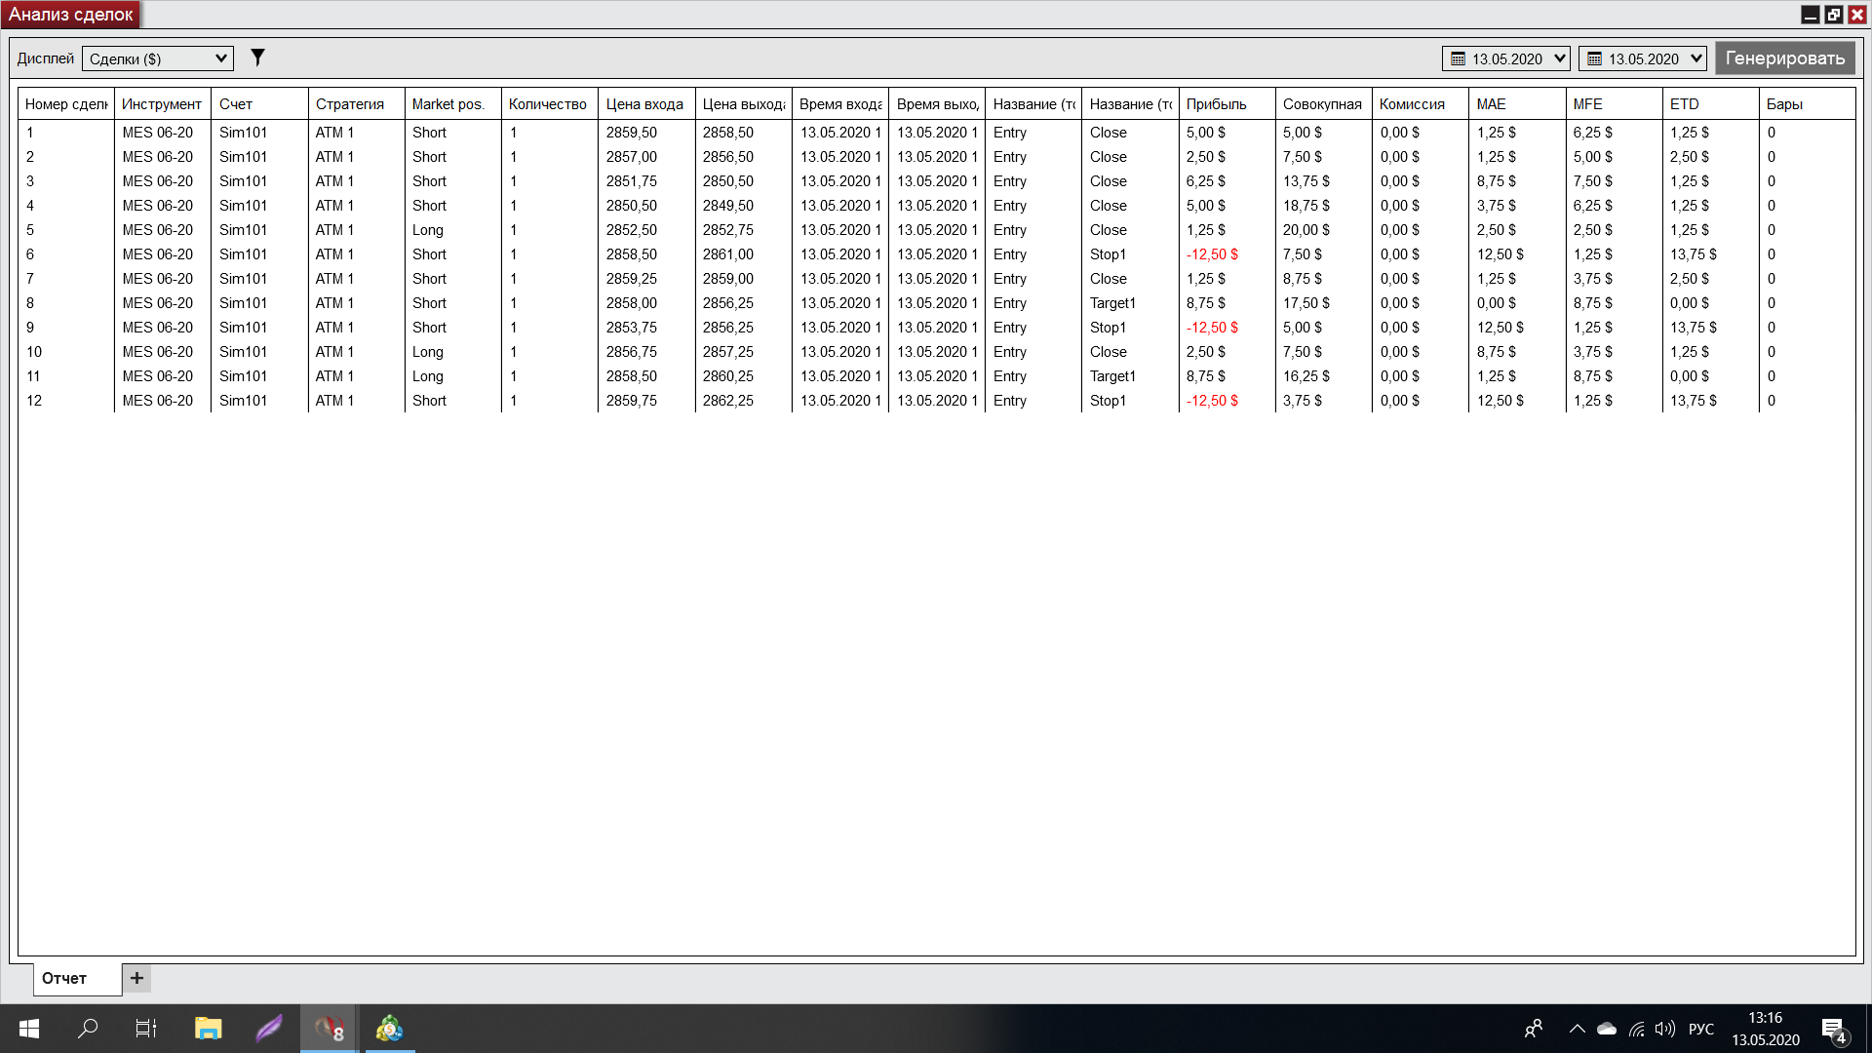Expand the start date 13.05.2020 dropdown arrow
The height and width of the screenshot is (1053, 1872).
pos(1559,58)
